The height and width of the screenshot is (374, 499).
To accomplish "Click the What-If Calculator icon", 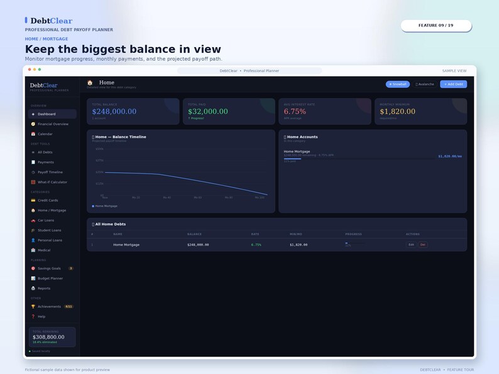I will click(x=33, y=182).
